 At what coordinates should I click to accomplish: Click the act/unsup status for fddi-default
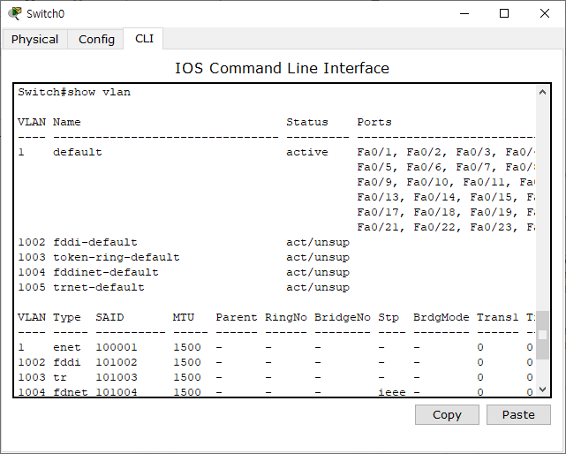pos(318,242)
